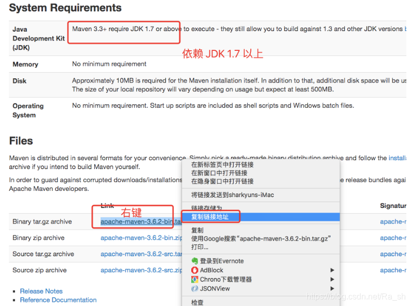Click the 'Binary tar.gz archive' row label
Viewport: 410px width, 306px height.
coord(42,221)
